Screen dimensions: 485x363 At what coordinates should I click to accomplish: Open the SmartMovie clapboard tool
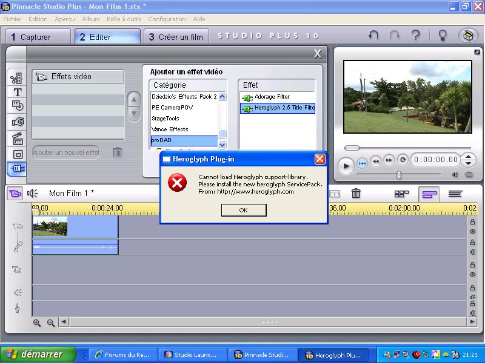tap(18, 138)
